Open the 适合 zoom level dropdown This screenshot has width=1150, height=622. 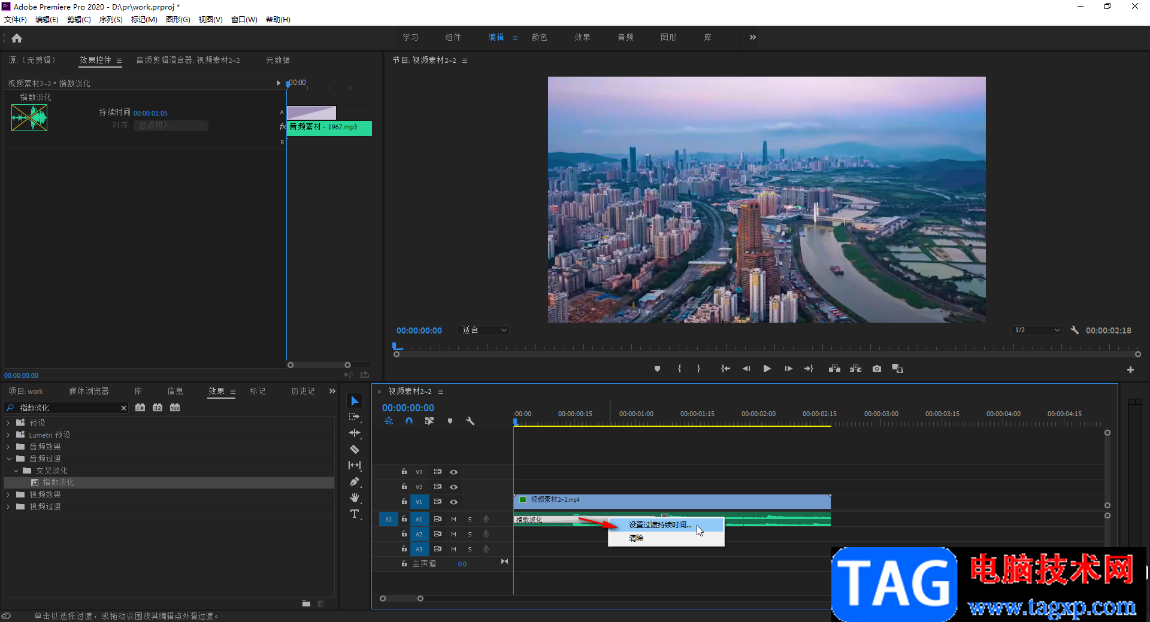tap(484, 330)
